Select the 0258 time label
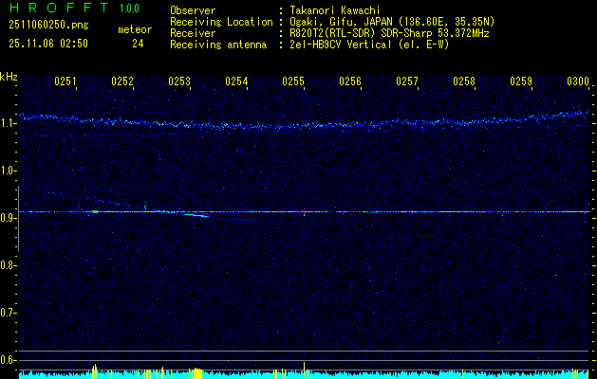The height and width of the screenshot is (379, 597). (x=464, y=82)
